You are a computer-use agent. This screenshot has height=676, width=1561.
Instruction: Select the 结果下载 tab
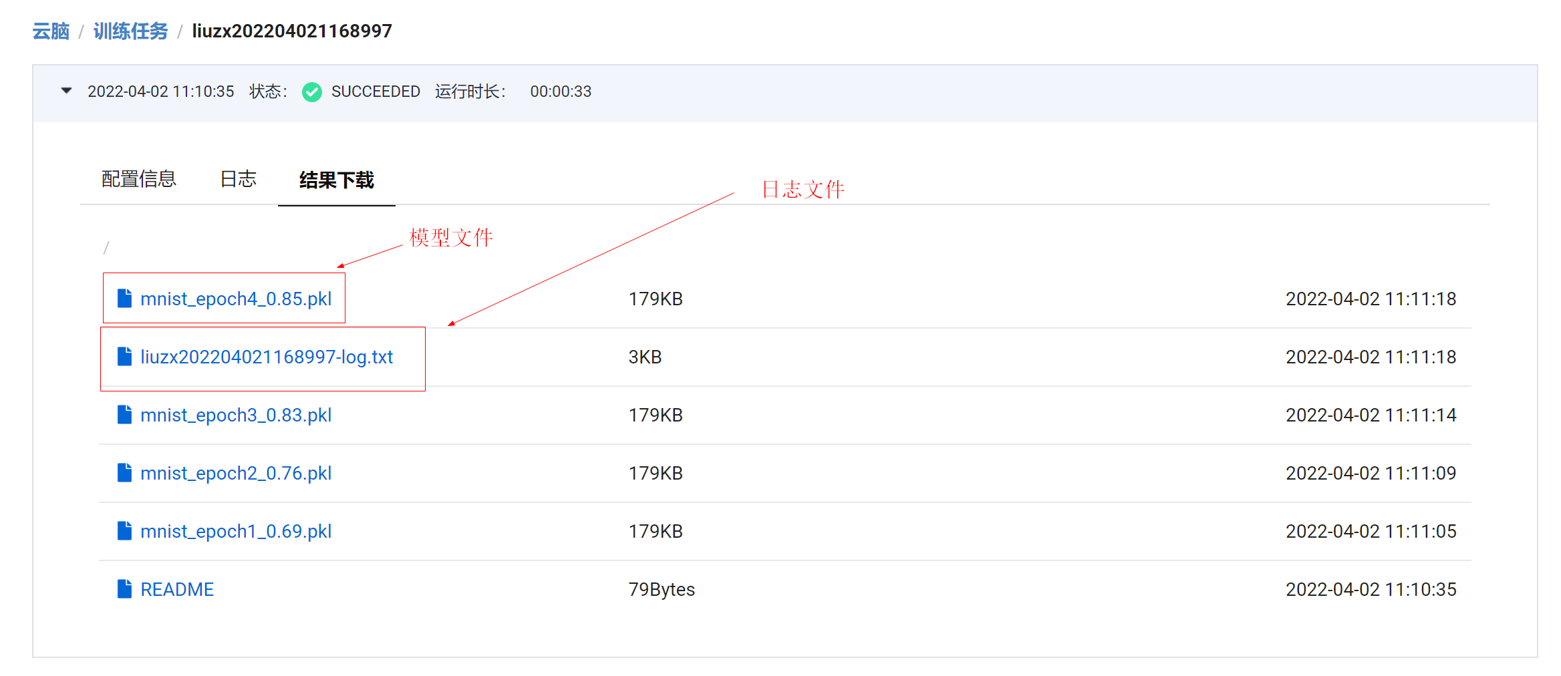click(x=336, y=180)
